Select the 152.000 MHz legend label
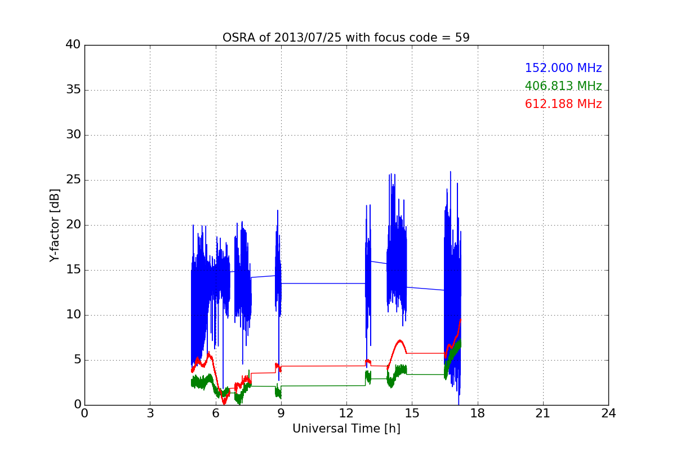676x450 pixels. click(563, 68)
